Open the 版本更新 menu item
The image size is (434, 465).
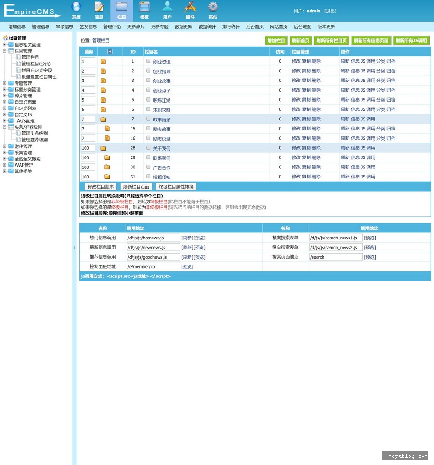tap(326, 27)
